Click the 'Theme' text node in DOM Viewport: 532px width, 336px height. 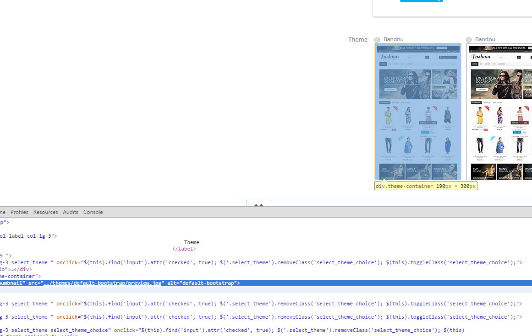[x=192, y=243]
